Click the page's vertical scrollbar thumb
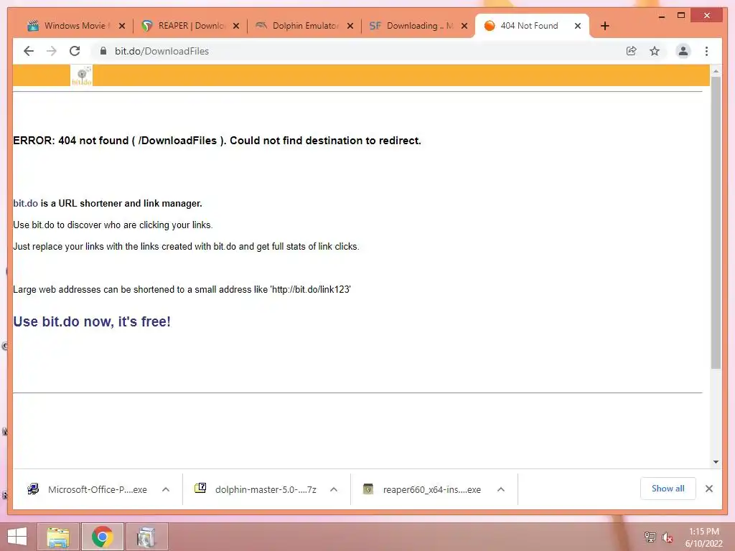This screenshot has height=551, width=735. coord(716,222)
